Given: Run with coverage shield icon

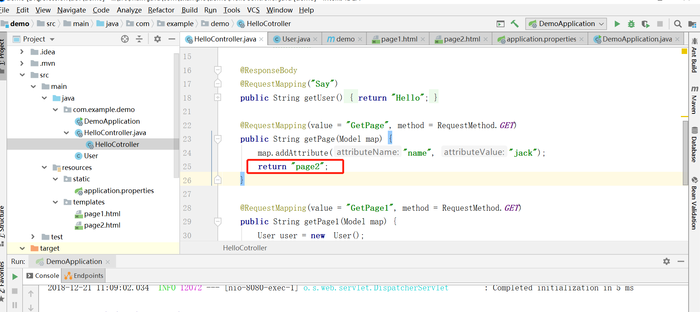Looking at the screenshot, I should (x=645, y=24).
